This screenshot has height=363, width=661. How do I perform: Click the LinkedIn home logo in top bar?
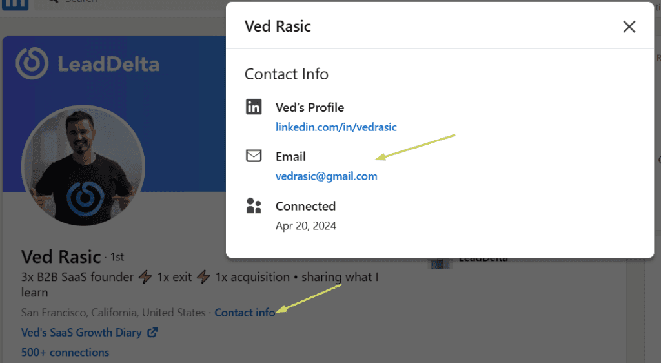click(15, 5)
